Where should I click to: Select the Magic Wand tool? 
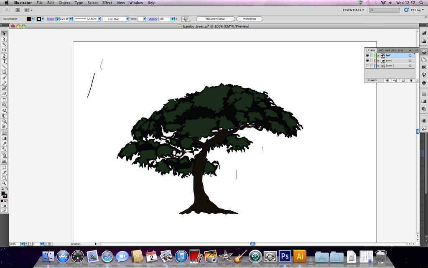click(x=4, y=44)
